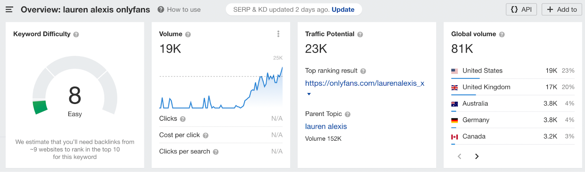
Task: Select the United States country name
Action: [x=482, y=71]
